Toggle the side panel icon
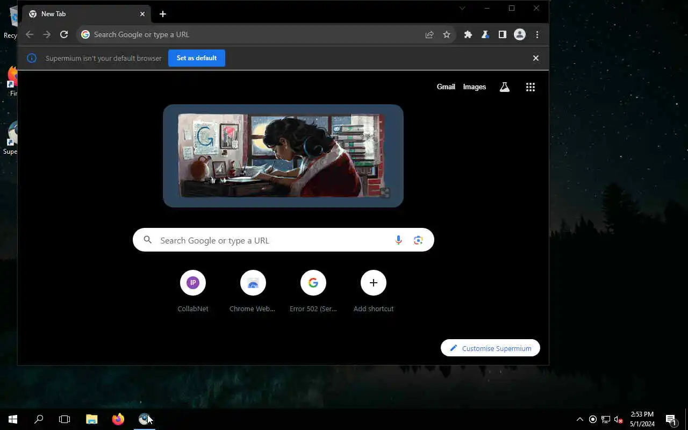The image size is (688, 430). coord(503,34)
